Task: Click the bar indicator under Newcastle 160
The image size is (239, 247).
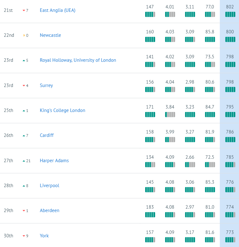Action: click(x=150, y=39)
